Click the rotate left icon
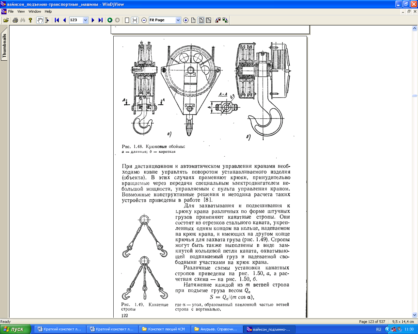 point(218,20)
